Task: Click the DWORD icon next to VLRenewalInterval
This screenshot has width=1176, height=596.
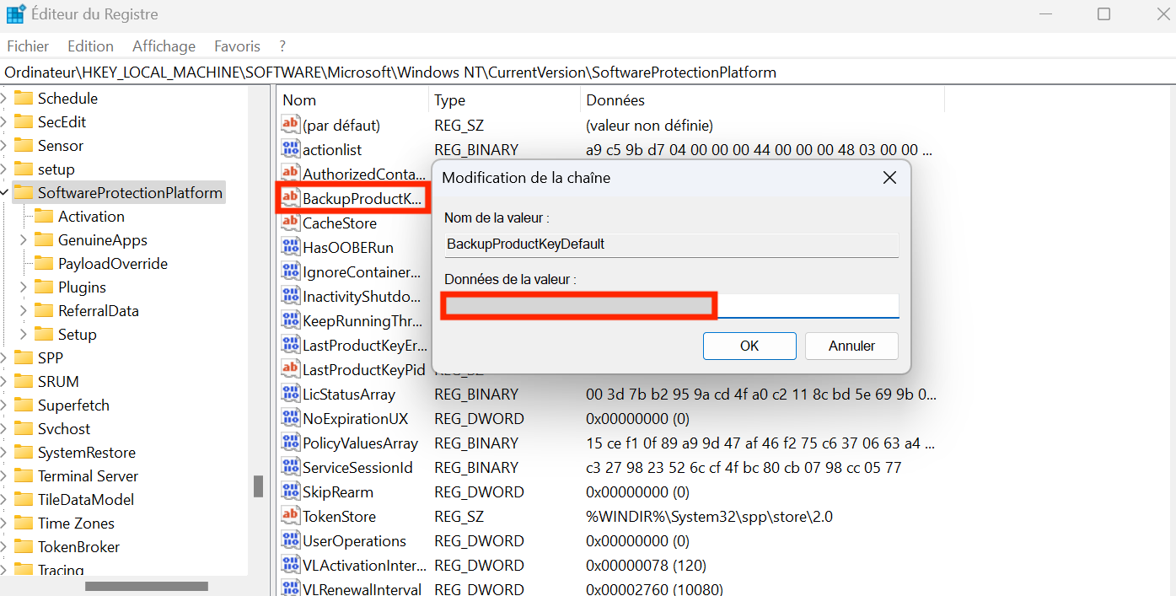Action: (290, 588)
